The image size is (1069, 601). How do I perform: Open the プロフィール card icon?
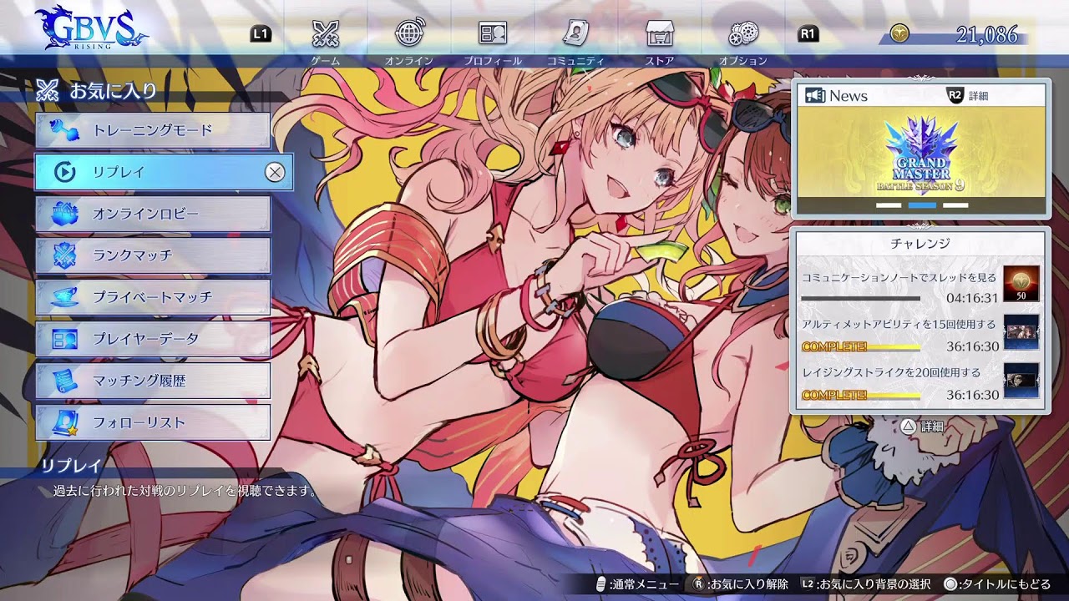tap(493, 34)
